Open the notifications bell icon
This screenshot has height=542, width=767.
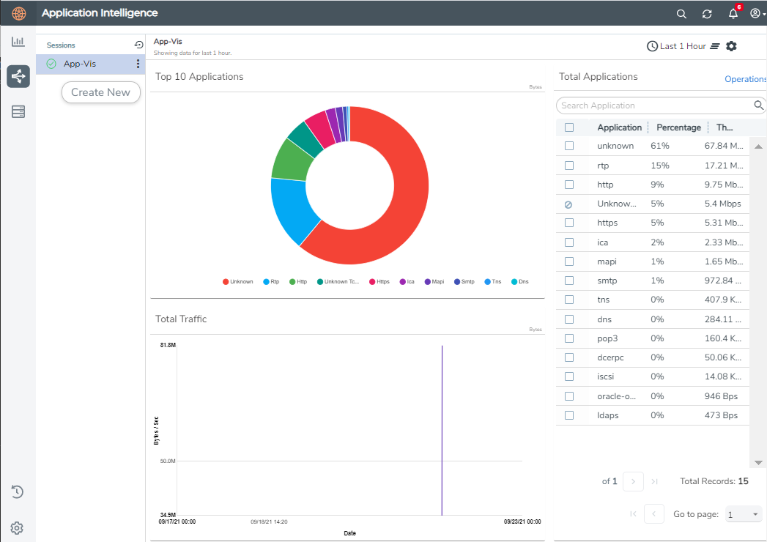click(x=733, y=14)
